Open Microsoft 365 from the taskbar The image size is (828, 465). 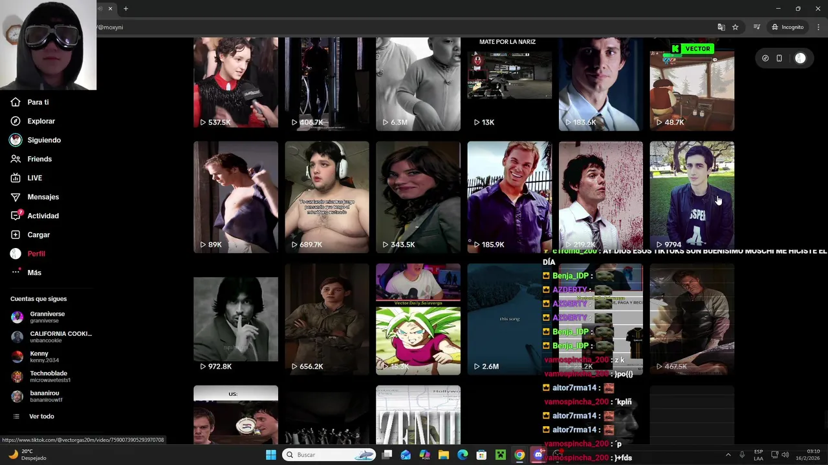(424, 455)
